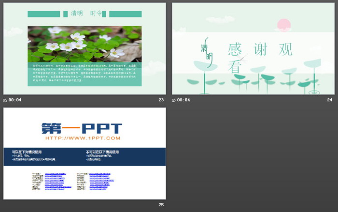Click the 可以在下列情况使用 heading on slide 25
338x212 pixels.
coord(27,152)
